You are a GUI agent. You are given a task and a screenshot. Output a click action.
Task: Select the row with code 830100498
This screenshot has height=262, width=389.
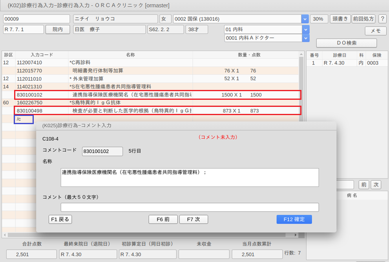point(157,111)
